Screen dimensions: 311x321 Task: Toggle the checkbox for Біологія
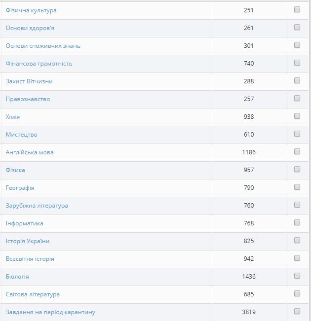pos(297,276)
